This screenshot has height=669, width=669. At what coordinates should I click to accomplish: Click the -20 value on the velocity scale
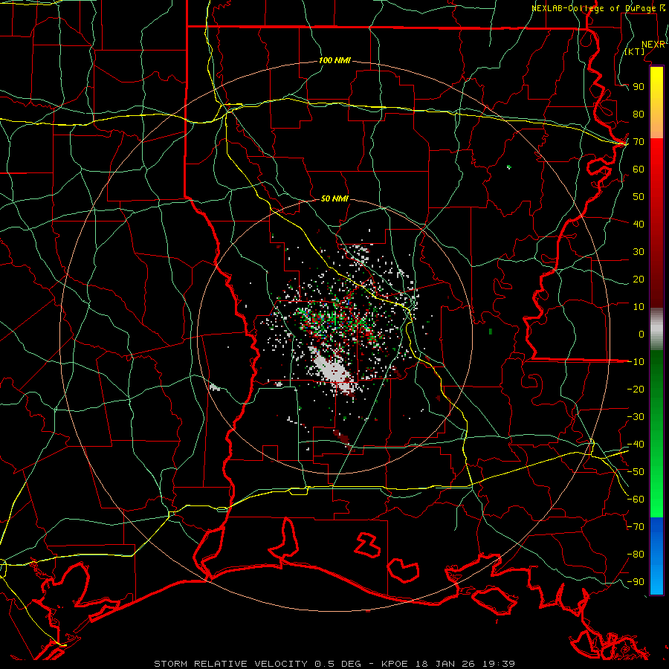636,390
